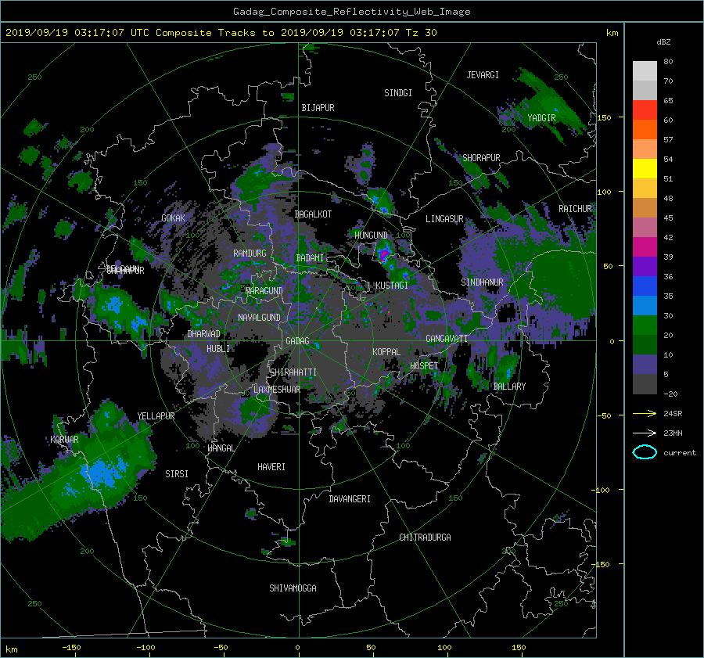Select the yellow 51 dBZ color swatch

[645, 169]
